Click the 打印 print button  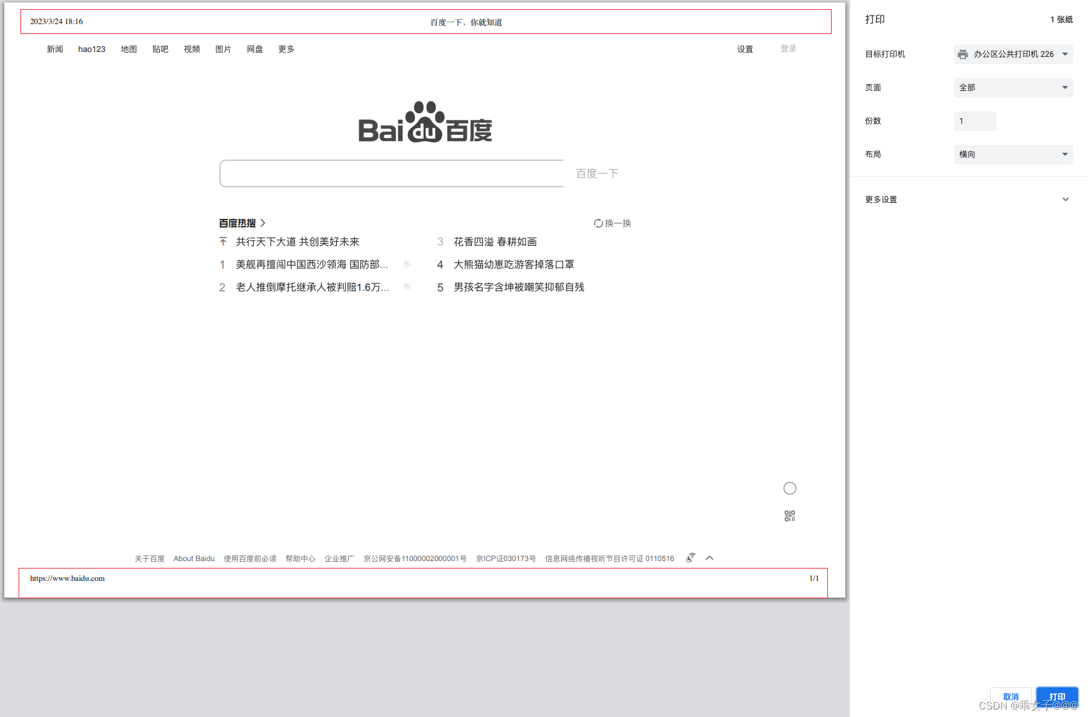1057,697
